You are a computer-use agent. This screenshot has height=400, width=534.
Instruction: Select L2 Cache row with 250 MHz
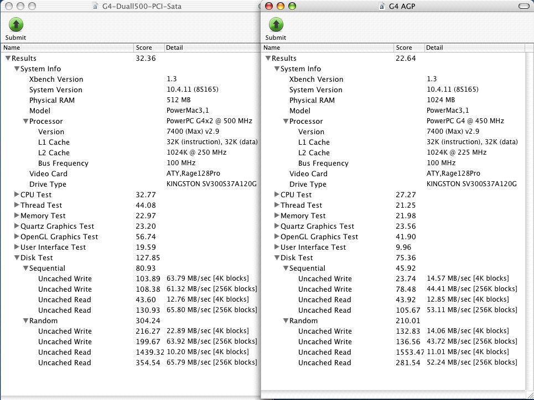(x=131, y=152)
